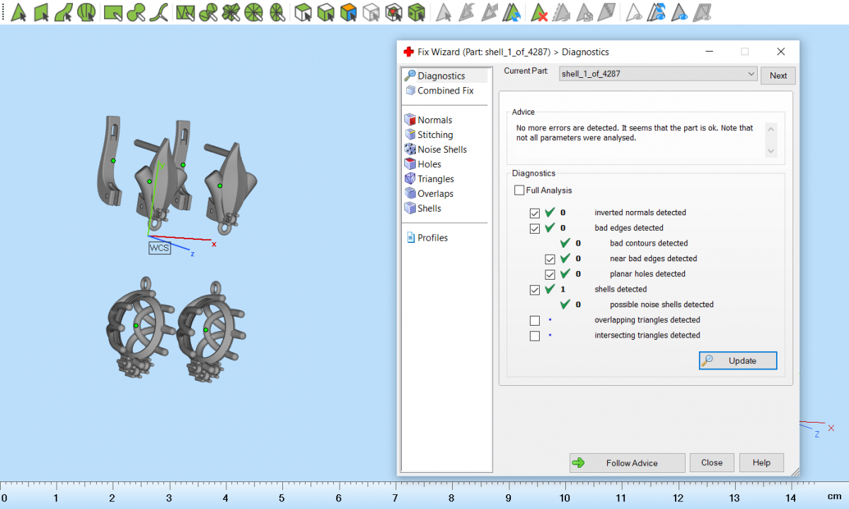Enable overlapping triangles detection checkbox

tap(535, 321)
